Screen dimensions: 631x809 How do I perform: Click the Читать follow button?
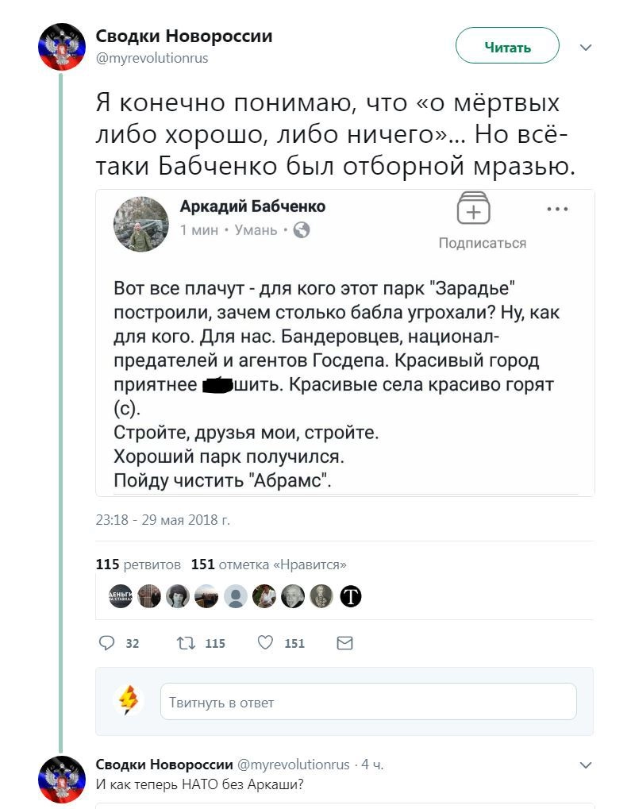[507, 48]
